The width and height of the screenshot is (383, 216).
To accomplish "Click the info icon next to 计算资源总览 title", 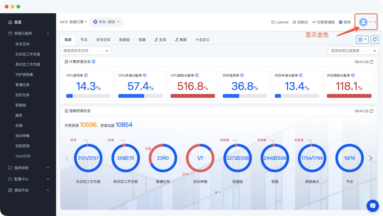I will coord(94,62).
